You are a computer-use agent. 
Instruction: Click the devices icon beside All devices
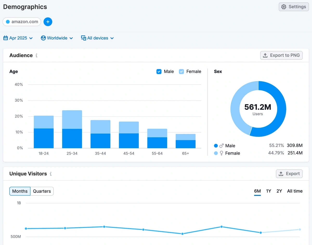click(x=83, y=38)
